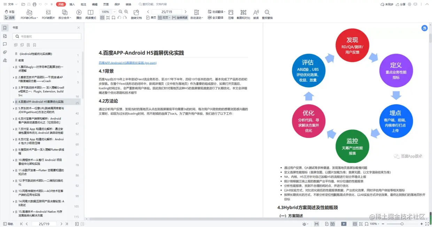
Task: Go to previous page arrow in toolbar
Action: 148,12
